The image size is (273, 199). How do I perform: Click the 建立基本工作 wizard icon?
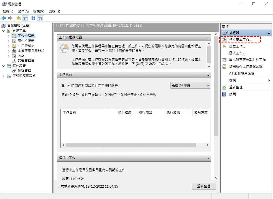point(224,40)
